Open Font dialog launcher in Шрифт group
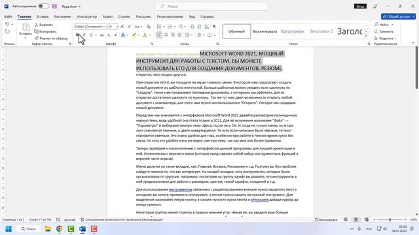Screen dimensions: 419x235 click(x=152, y=44)
